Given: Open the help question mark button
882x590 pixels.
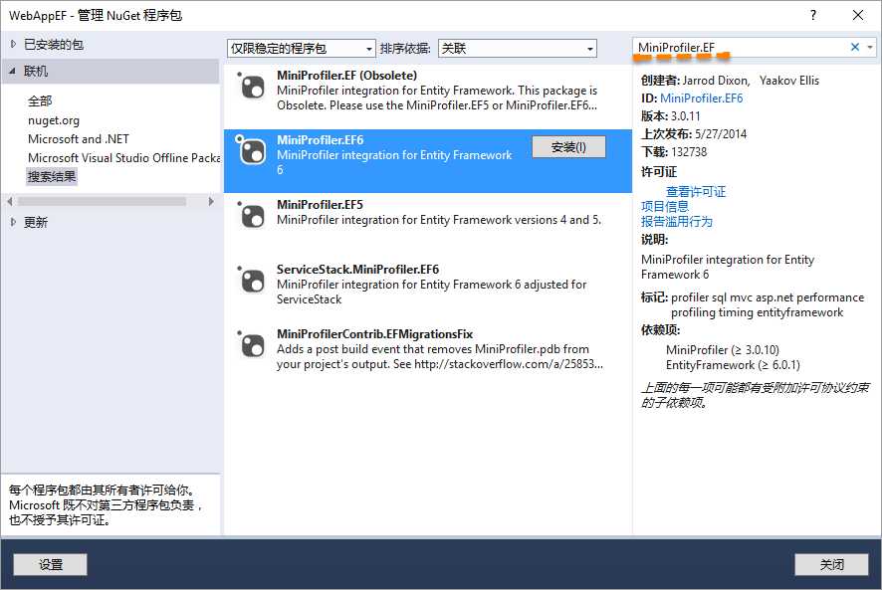Looking at the screenshot, I should coord(812,15).
